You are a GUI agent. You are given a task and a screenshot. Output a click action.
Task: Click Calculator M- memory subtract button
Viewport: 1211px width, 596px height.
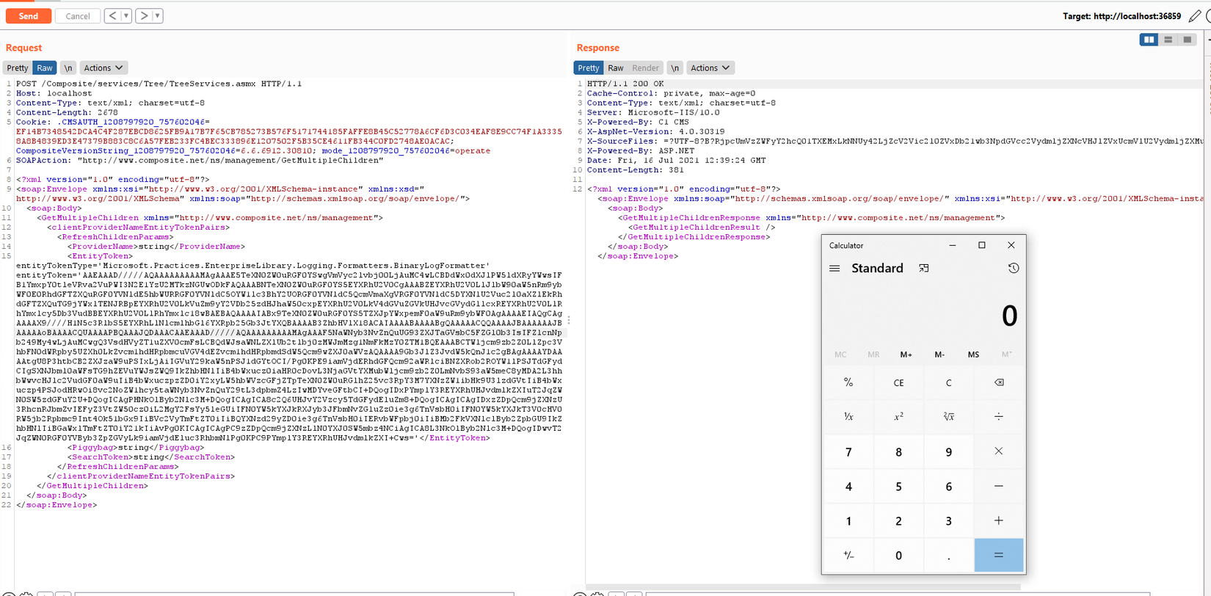tap(939, 355)
